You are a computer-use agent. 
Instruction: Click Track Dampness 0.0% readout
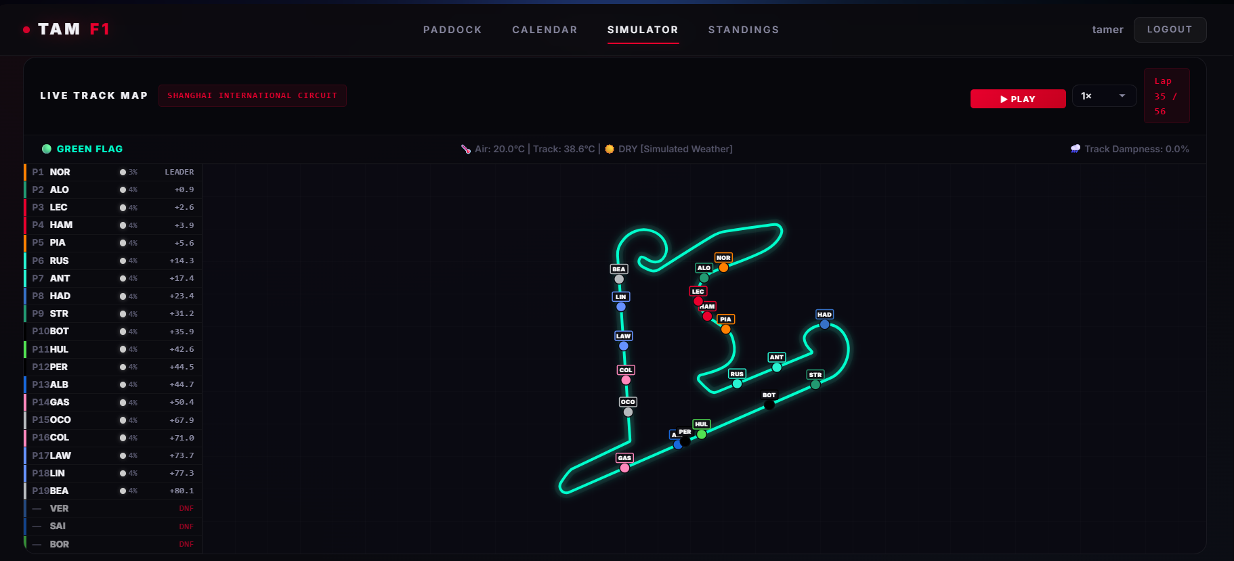pyautogui.click(x=1136, y=149)
